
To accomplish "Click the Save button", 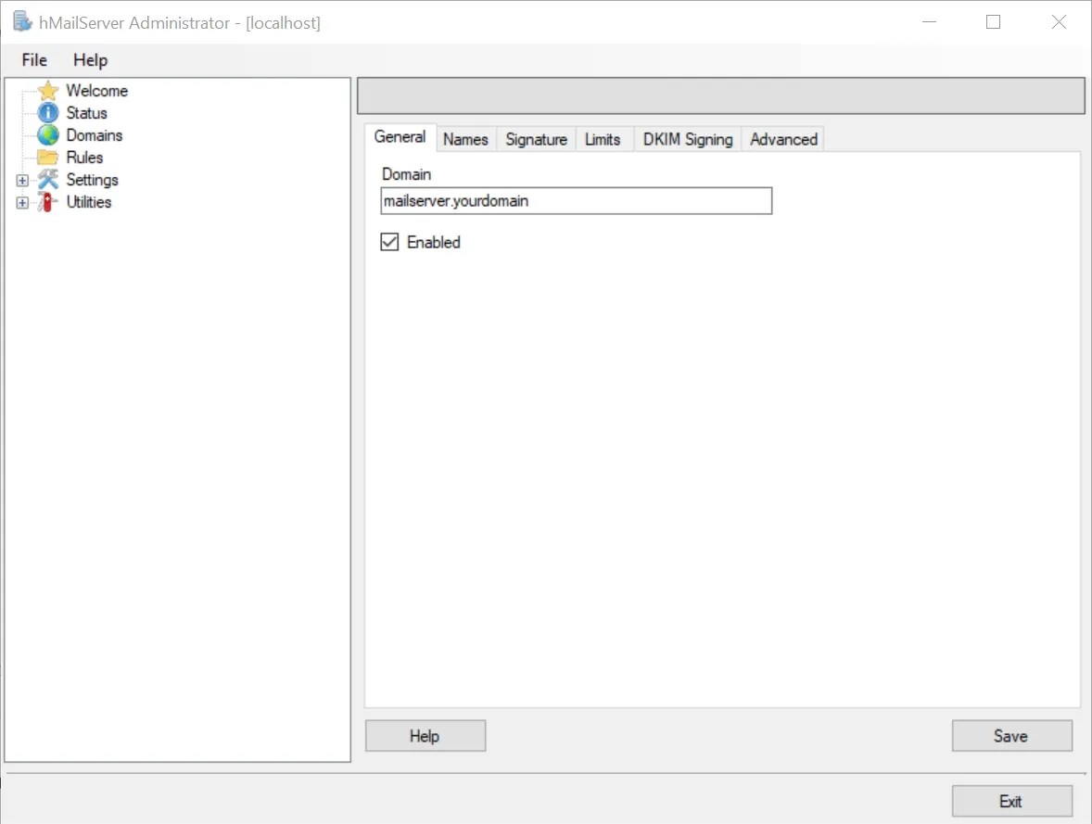I will tap(1011, 736).
